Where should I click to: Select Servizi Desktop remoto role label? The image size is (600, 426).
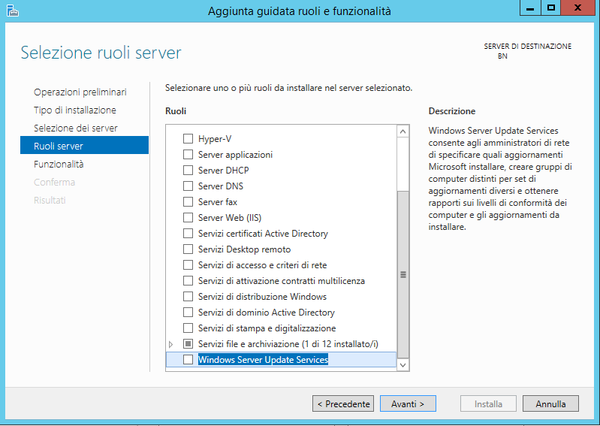pyautogui.click(x=245, y=249)
